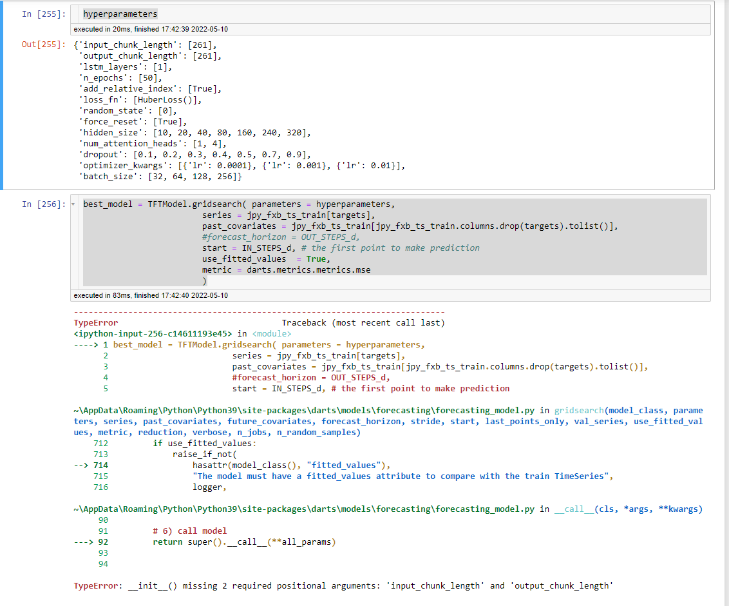Viewport: 729px width, 606px height.
Task: Place cursor on 'best_model = TFTModel.gridsearch(' code line
Action: click(239, 204)
